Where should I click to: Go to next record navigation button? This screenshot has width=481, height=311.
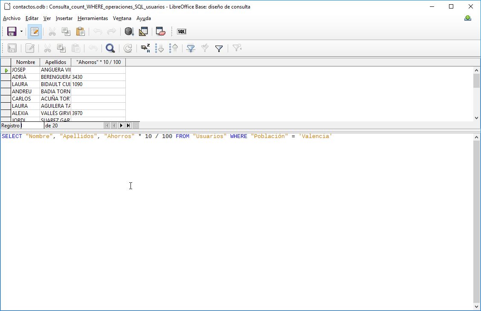121,125
